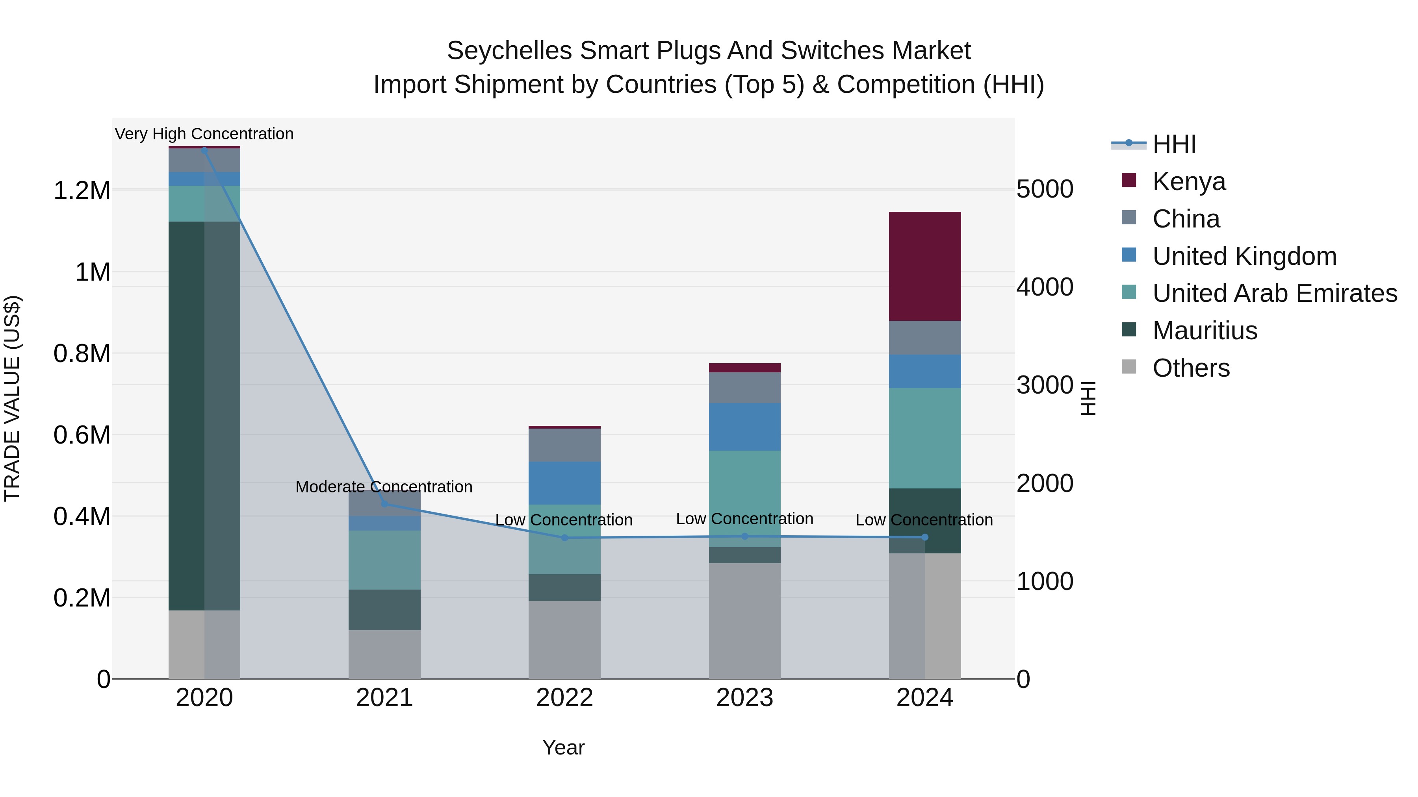This screenshot has height=797, width=1418.
Task: Toggle the Kenya series legend label
Action: click(x=1189, y=181)
